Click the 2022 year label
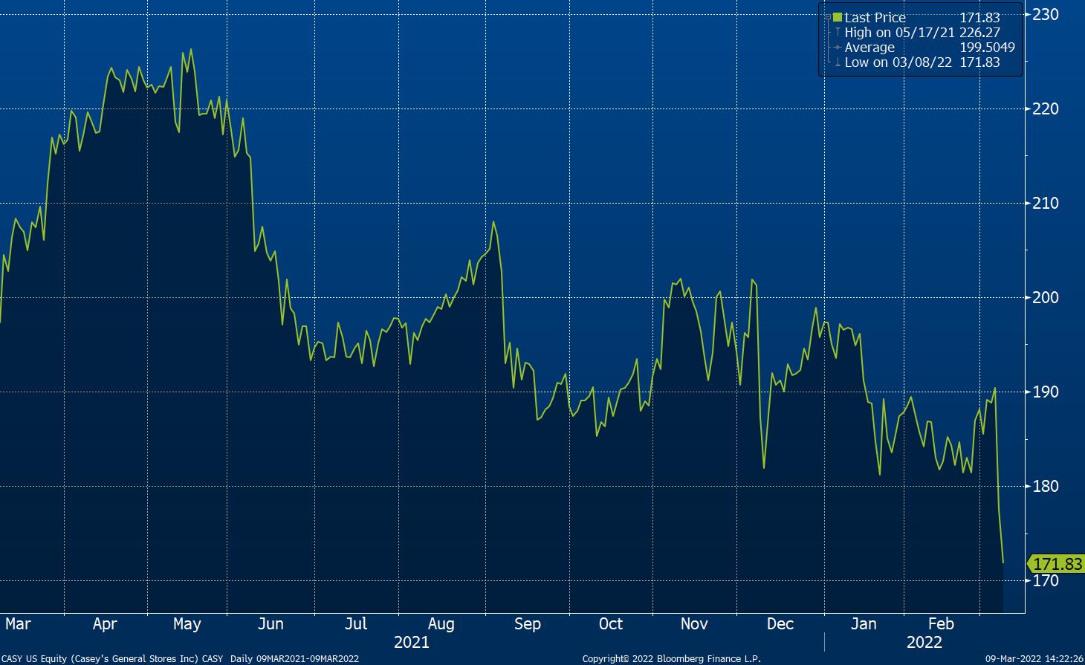1085x665 pixels. (x=924, y=642)
